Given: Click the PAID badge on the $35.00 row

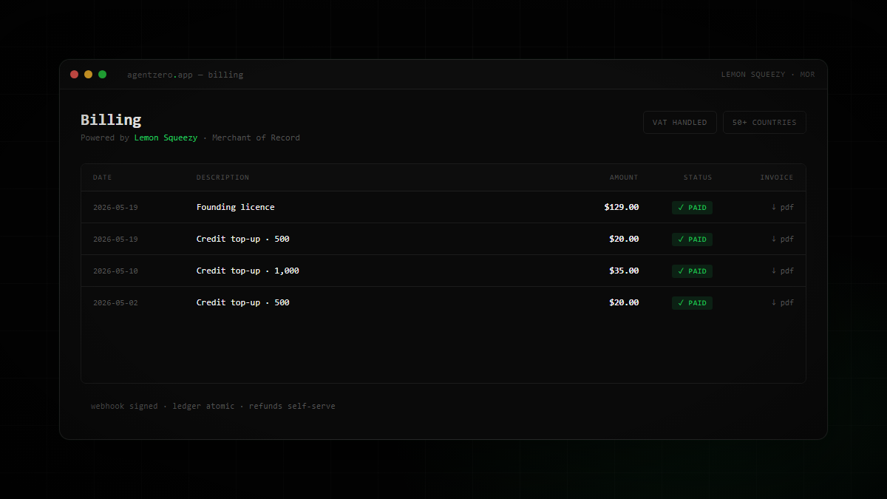Looking at the screenshot, I should (692, 271).
